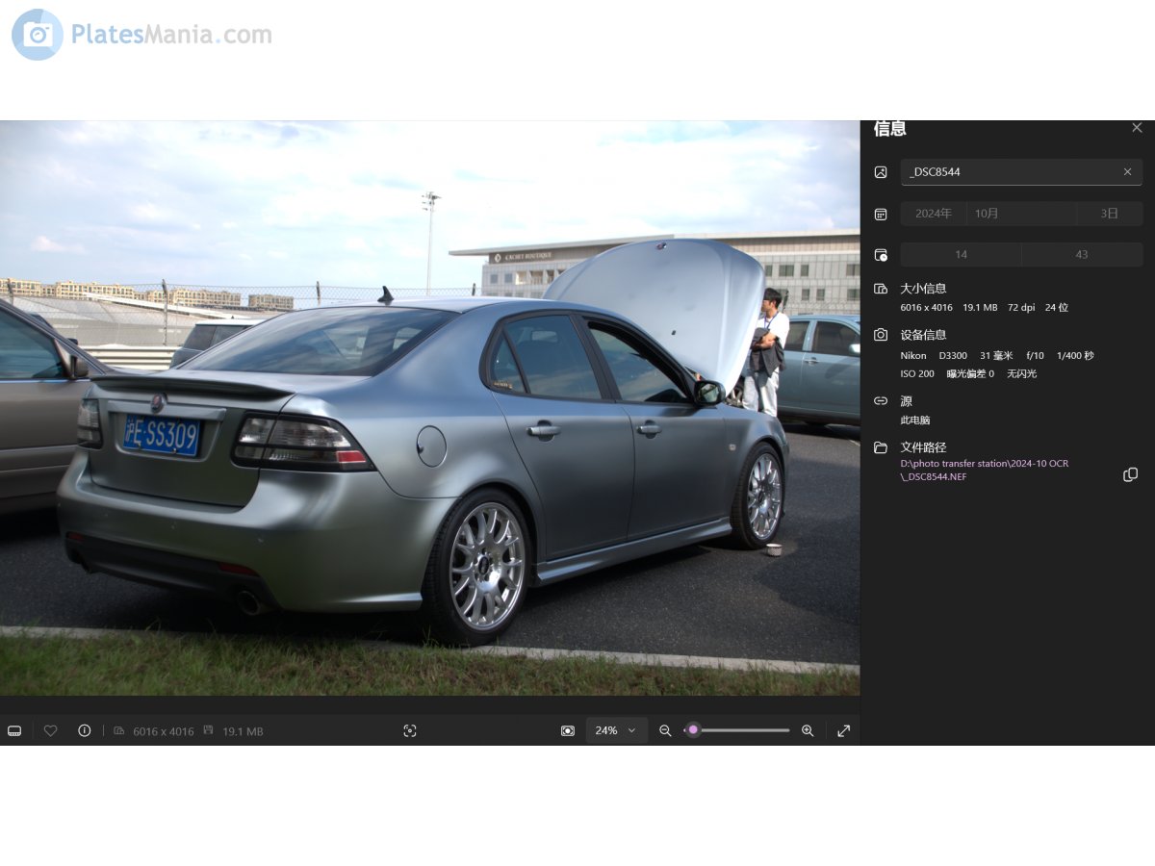Select the hour field showing 14
Viewport: 1155px width, 866px height.
tap(961, 255)
